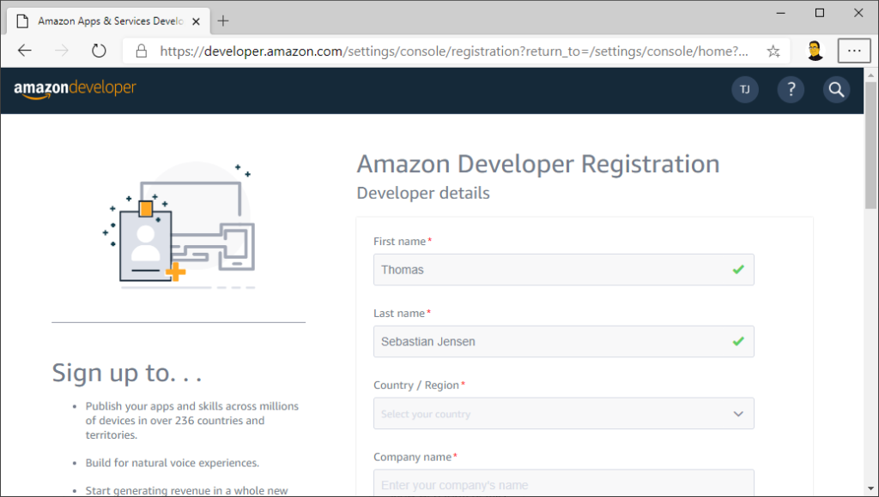Add this page to favorites
Screen dimensions: 879x497
pos(773,51)
